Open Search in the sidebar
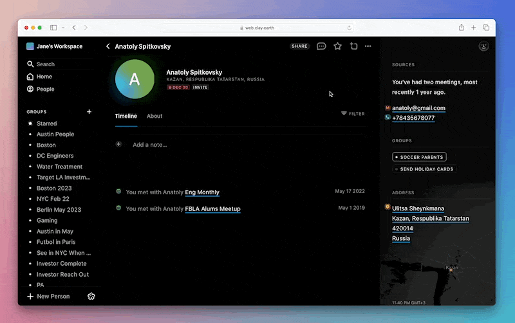Screen dimensions: 515x323 point(45,64)
